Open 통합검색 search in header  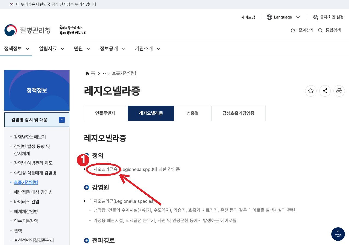tap(329, 30)
